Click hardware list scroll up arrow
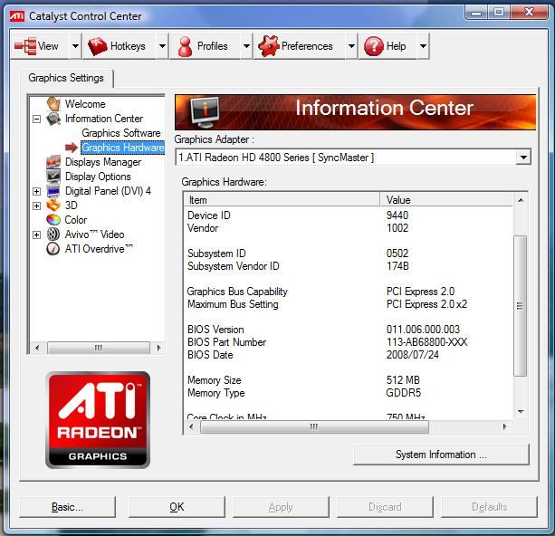 (521, 200)
